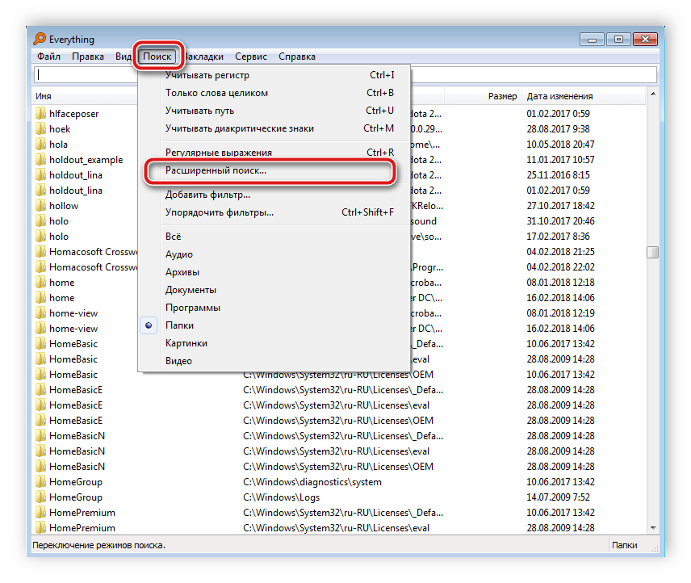
Task: Select path C:\Windows\diagnostics\system
Action: coord(312,482)
